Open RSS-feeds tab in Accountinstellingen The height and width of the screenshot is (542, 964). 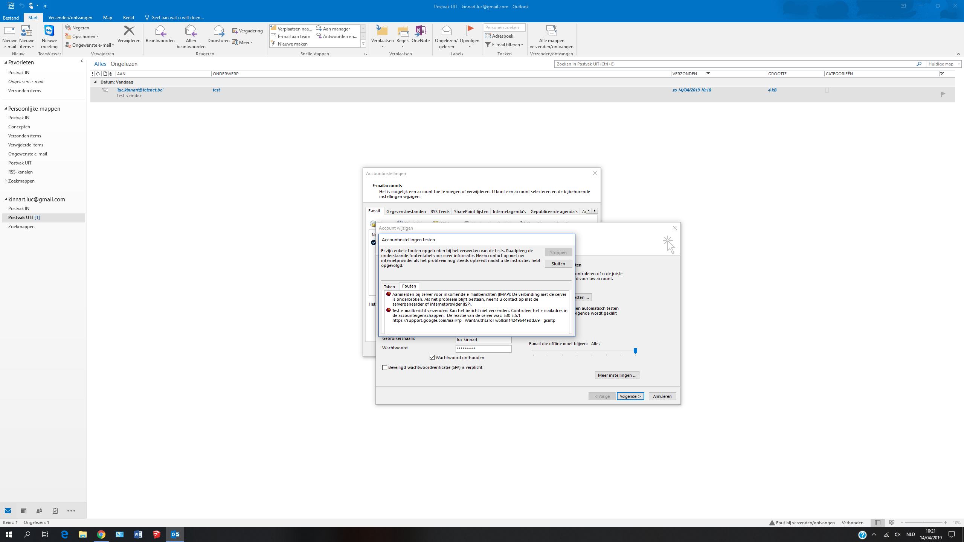(x=440, y=212)
